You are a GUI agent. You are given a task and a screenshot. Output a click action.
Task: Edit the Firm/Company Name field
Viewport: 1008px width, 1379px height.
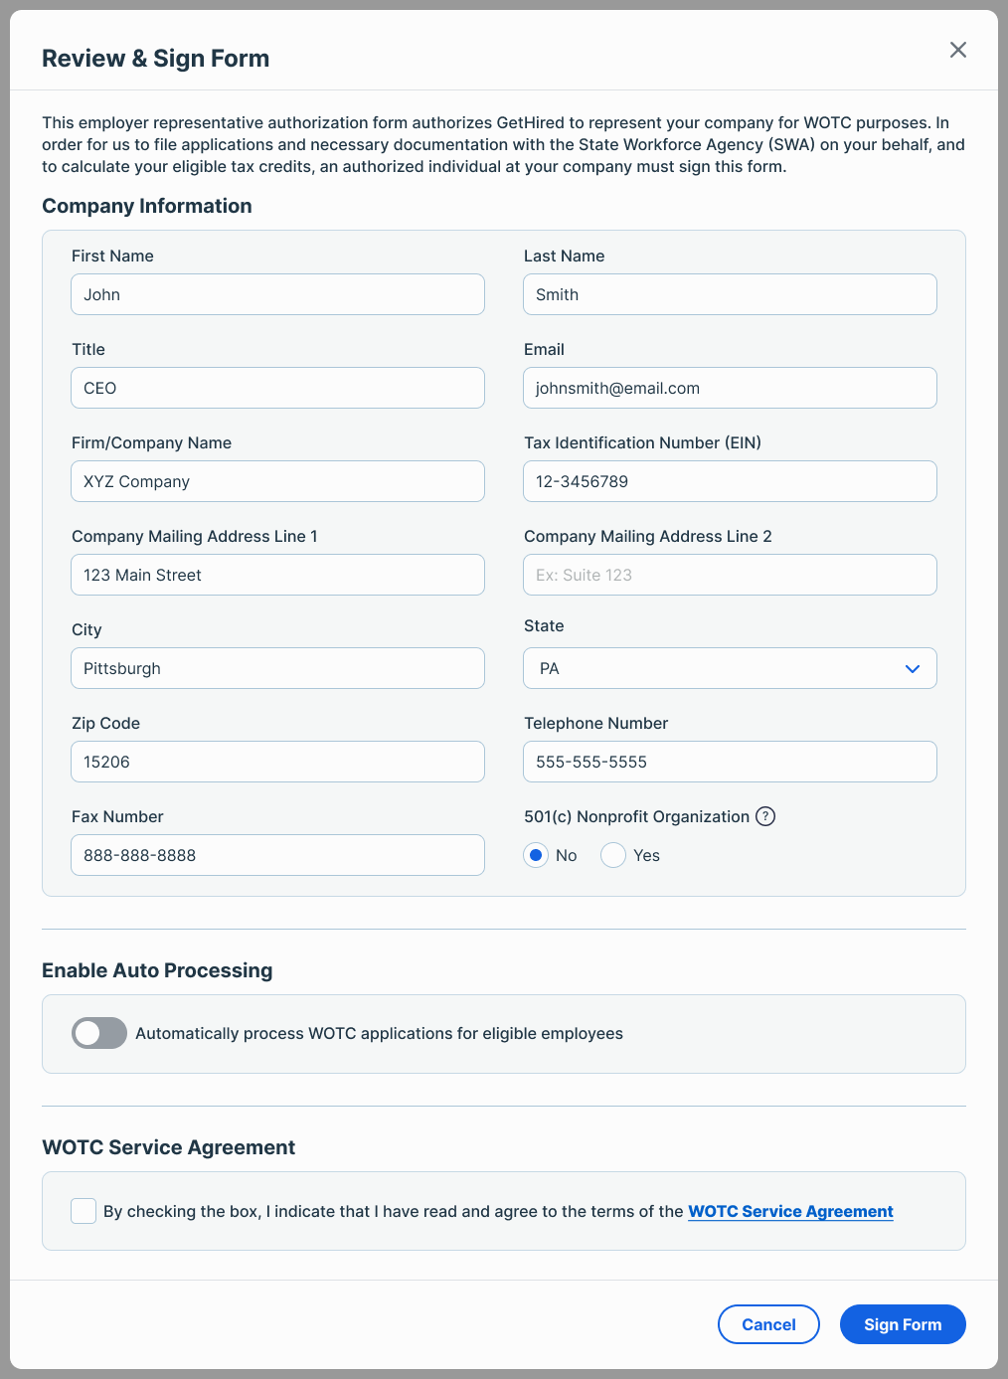coord(277,481)
